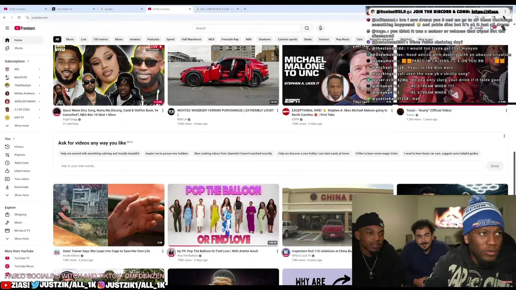Click the Done button in Ask section

(495, 166)
